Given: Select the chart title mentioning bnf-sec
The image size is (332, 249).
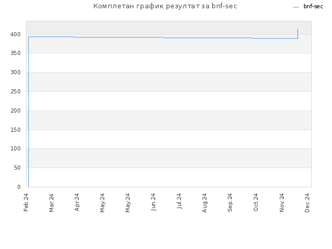Looking at the screenshot, I should point(165,6).
